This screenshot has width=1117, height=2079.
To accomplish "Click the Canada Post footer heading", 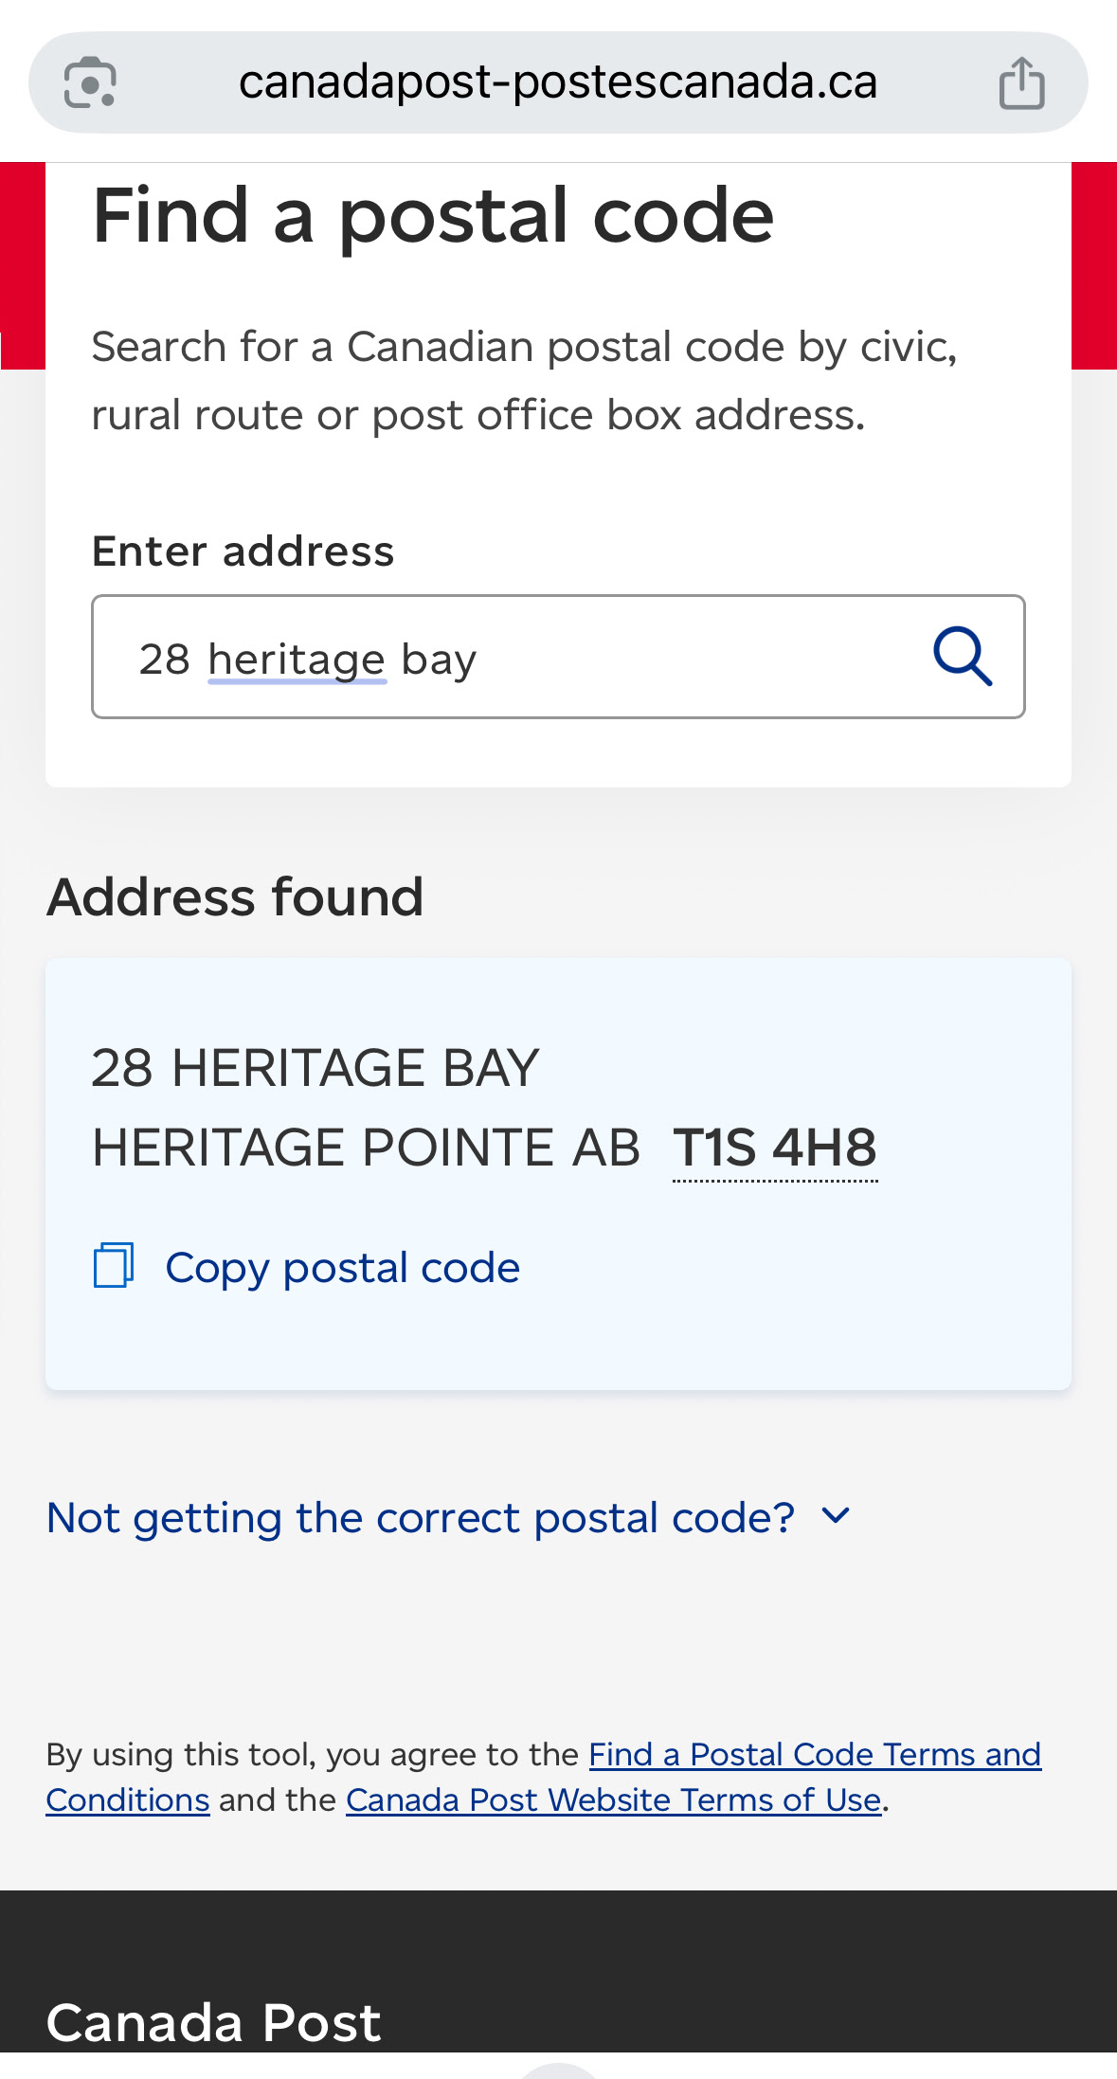I will [213, 2022].
